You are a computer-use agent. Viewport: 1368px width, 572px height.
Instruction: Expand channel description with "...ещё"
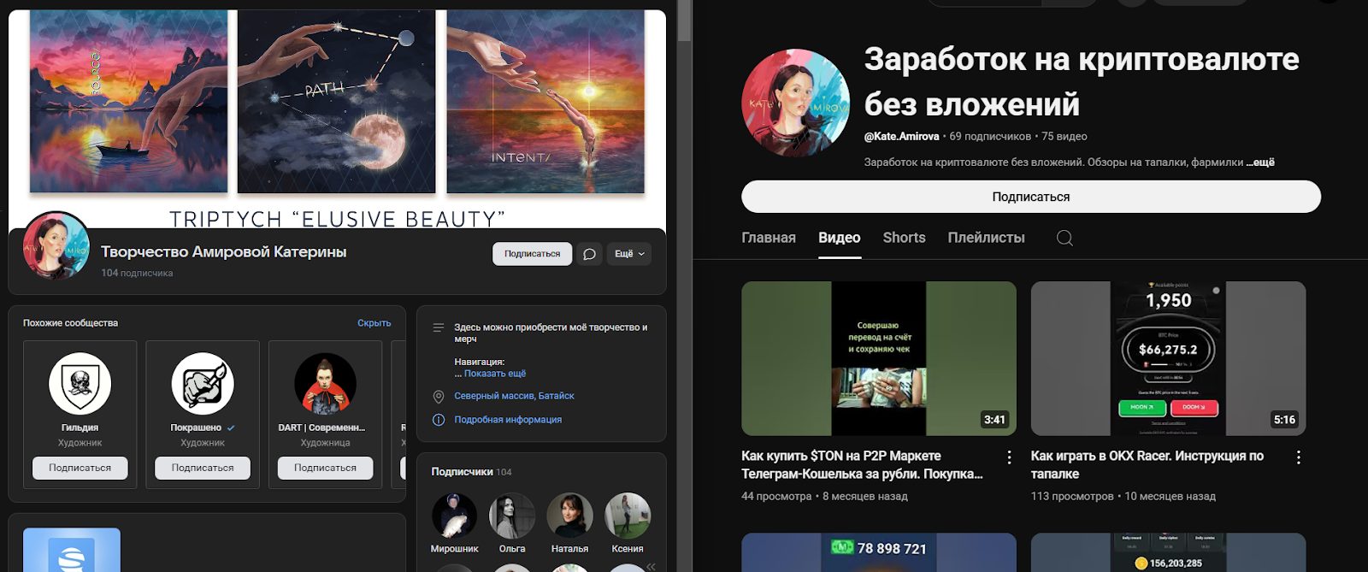(1260, 162)
